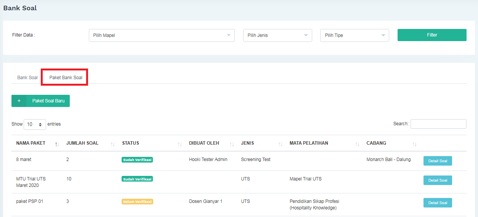The image size is (478, 217).
Task: Open Detail Soal for paket PSP 01
Action: coord(438,203)
